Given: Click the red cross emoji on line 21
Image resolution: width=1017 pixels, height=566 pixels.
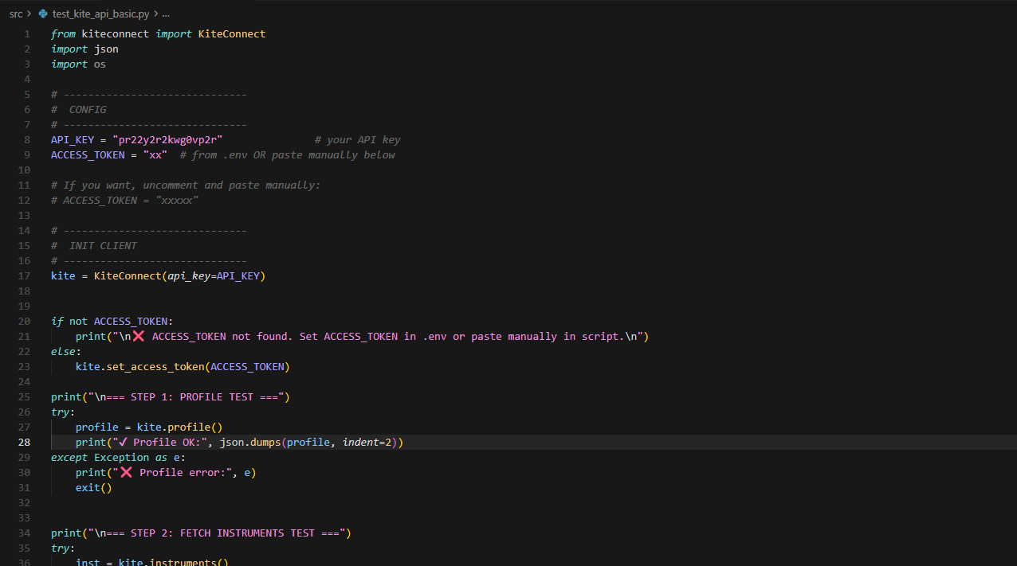Looking at the screenshot, I should tap(139, 337).
